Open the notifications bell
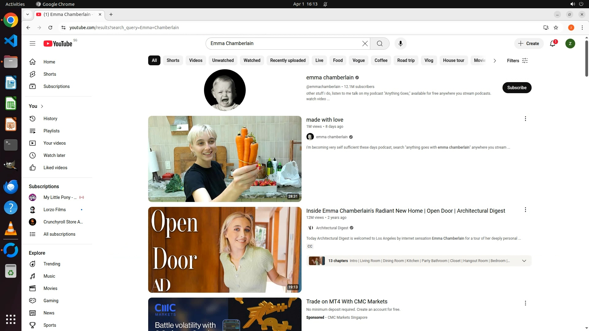This screenshot has width=589, height=331. [x=552, y=44]
